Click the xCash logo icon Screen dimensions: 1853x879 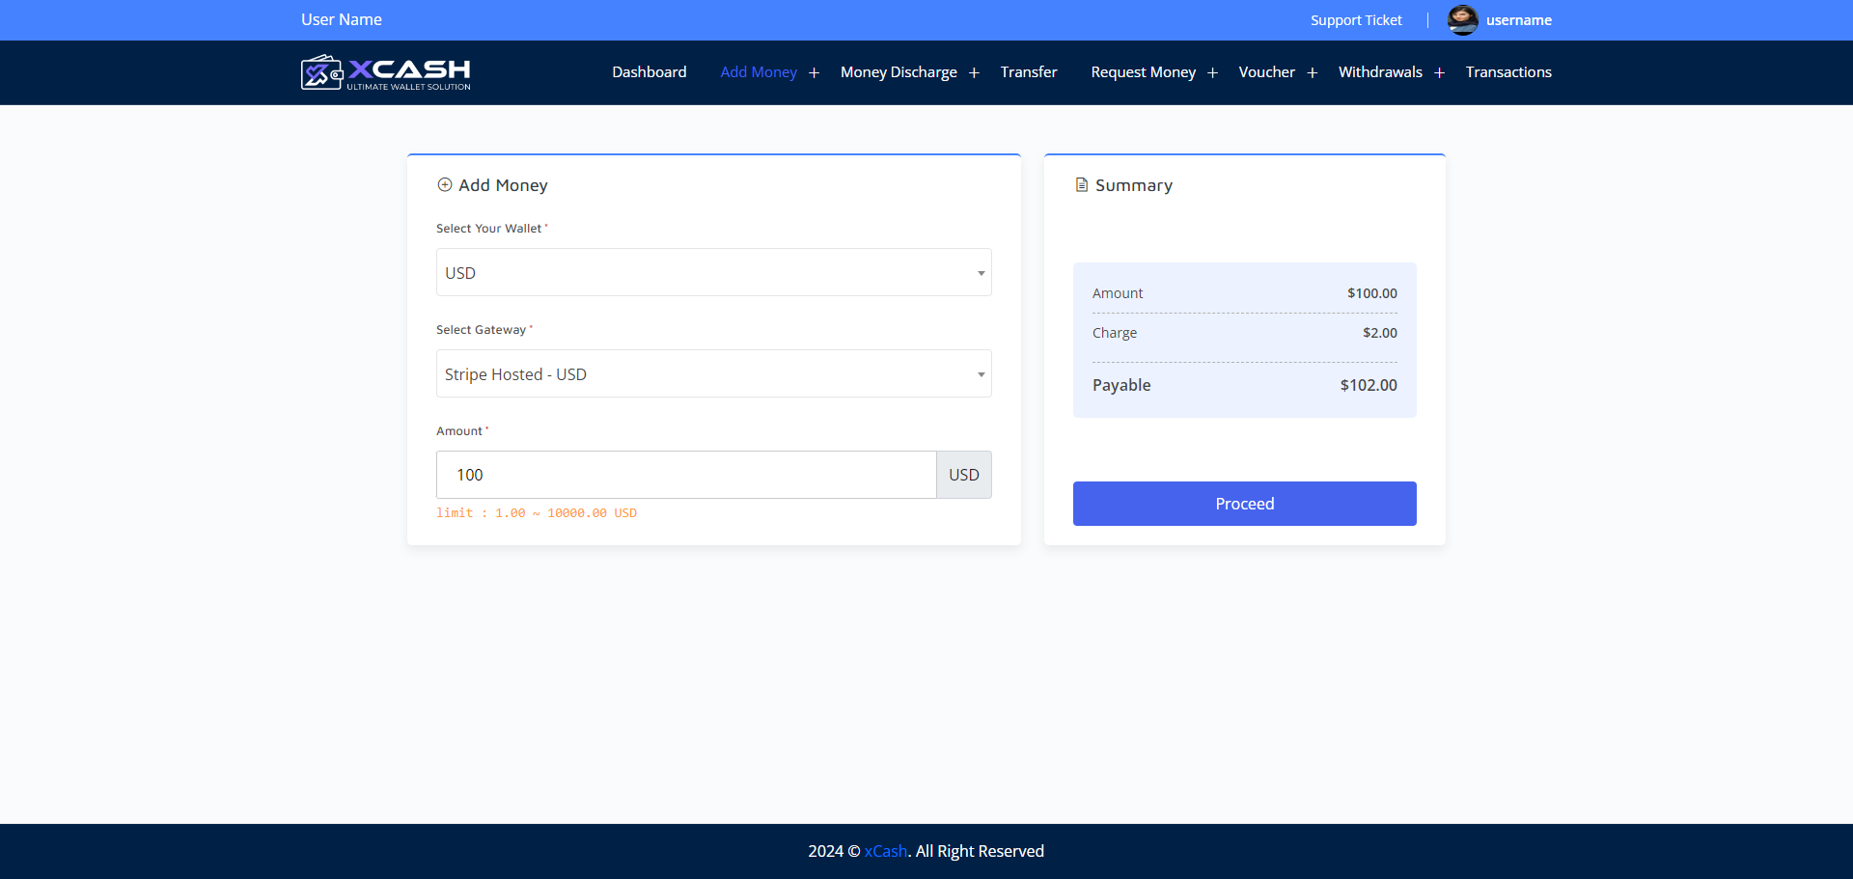(322, 72)
